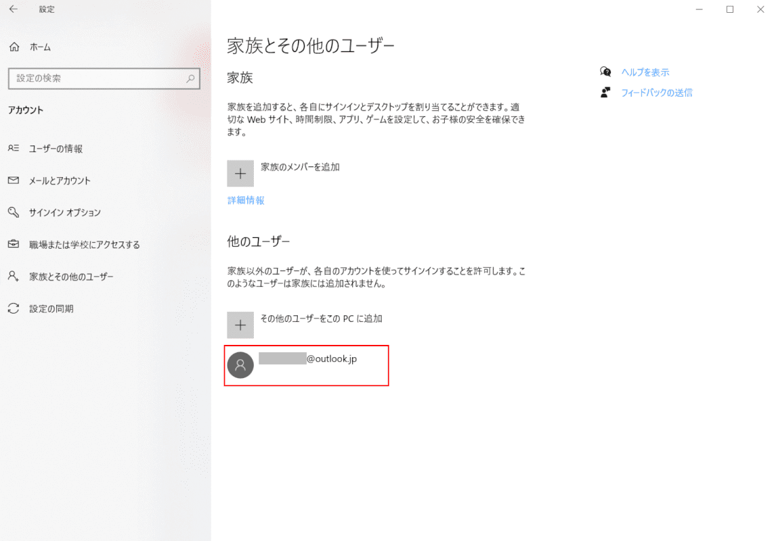Click the back arrow in title bar

click(x=14, y=9)
